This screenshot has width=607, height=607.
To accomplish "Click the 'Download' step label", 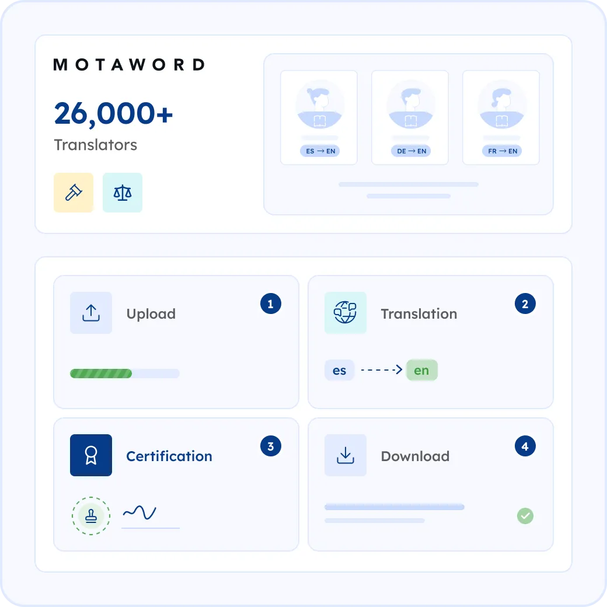I will click(x=415, y=456).
